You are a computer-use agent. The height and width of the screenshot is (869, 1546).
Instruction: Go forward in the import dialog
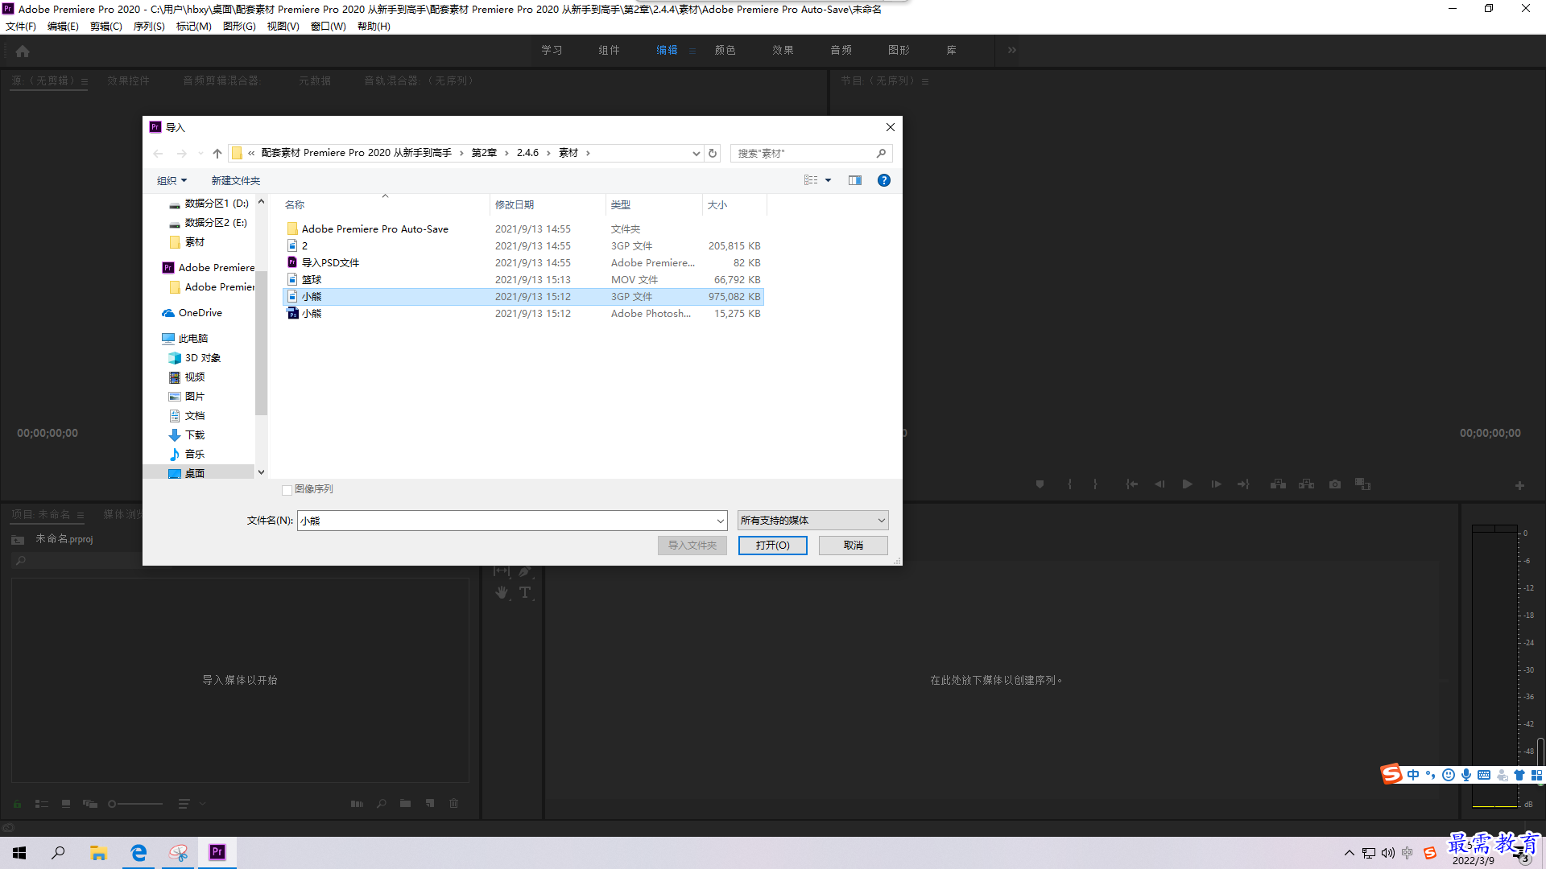tap(181, 153)
